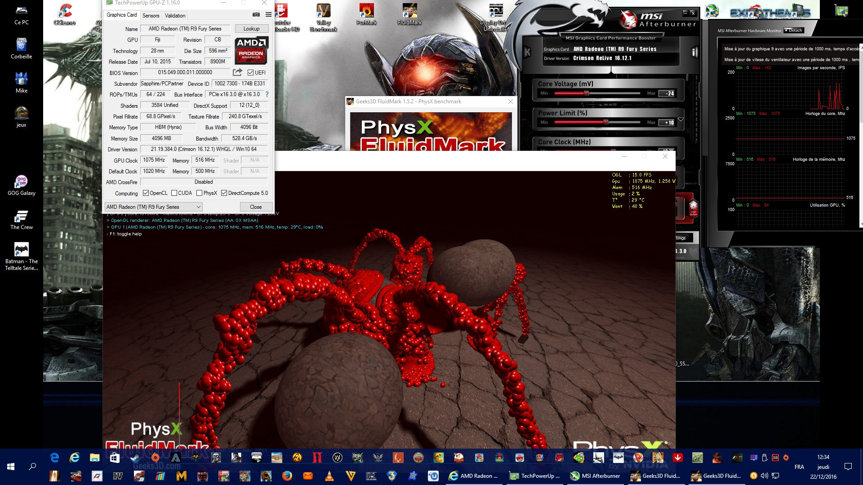Toggle the UEFI checkbox in GPU-Z
Image resolution: width=863 pixels, height=485 pixels.
point(250,73)
